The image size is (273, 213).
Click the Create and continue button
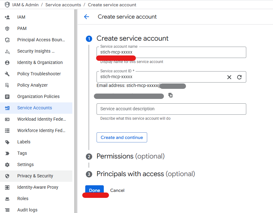click(x=122, y=137)
